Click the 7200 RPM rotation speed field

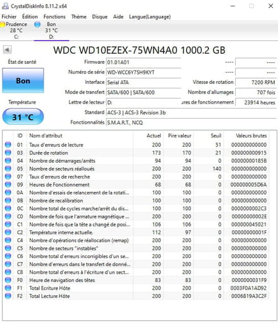pos(256,82)
